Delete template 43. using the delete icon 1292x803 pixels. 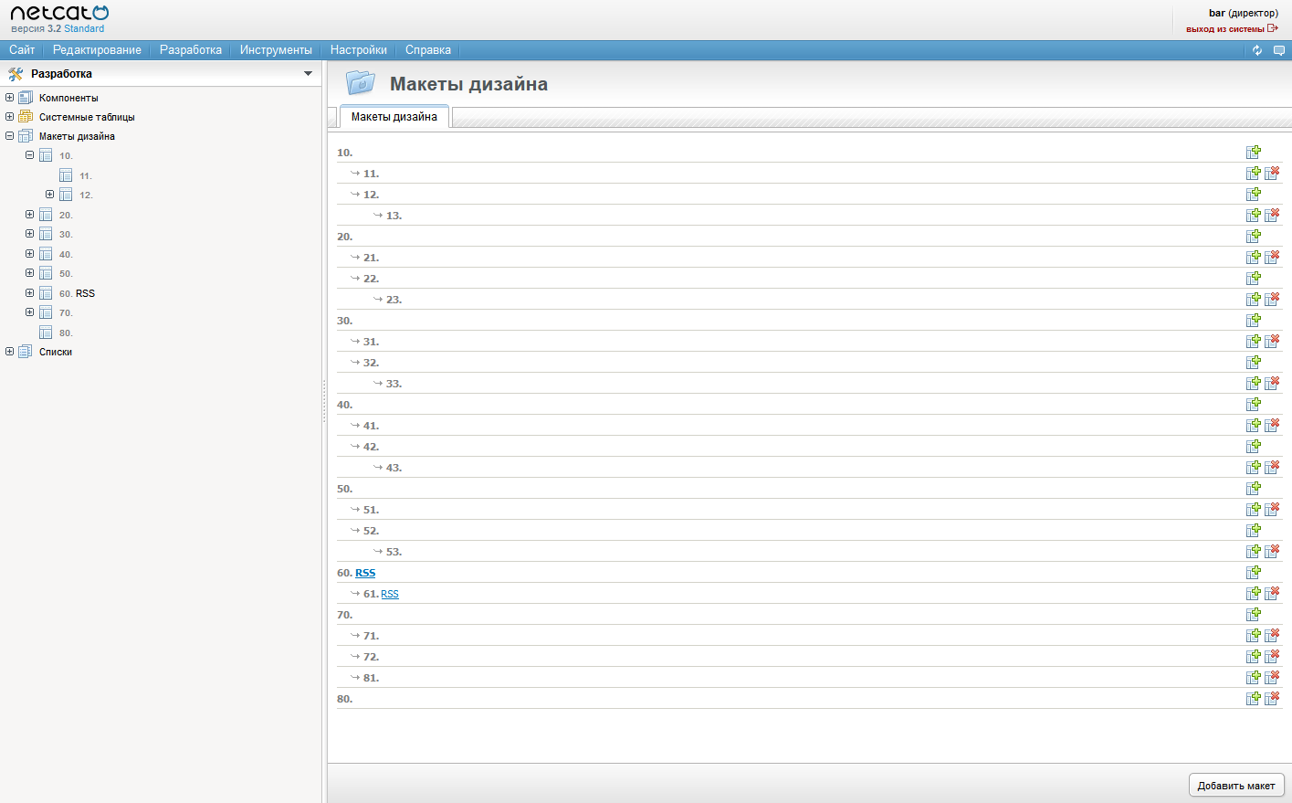tap(1272, 468)
